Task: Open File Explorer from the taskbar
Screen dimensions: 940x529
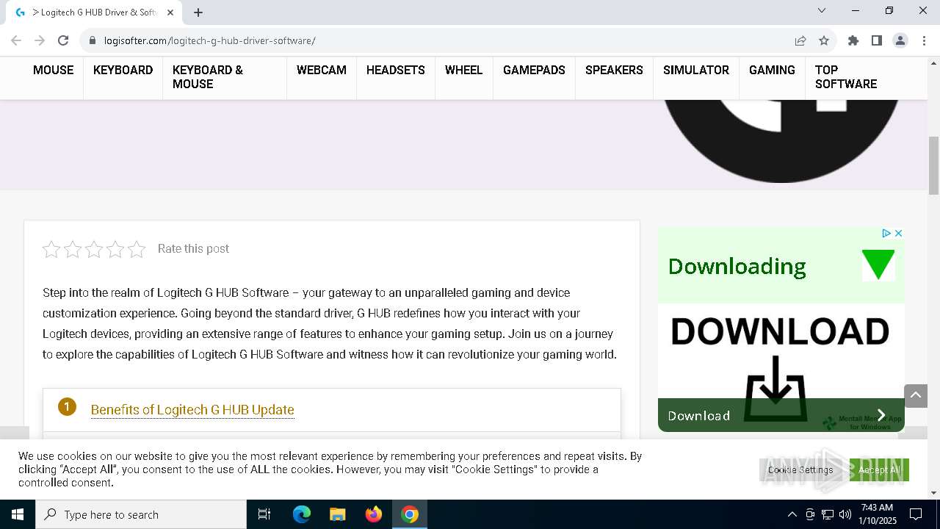Action: 337,514
